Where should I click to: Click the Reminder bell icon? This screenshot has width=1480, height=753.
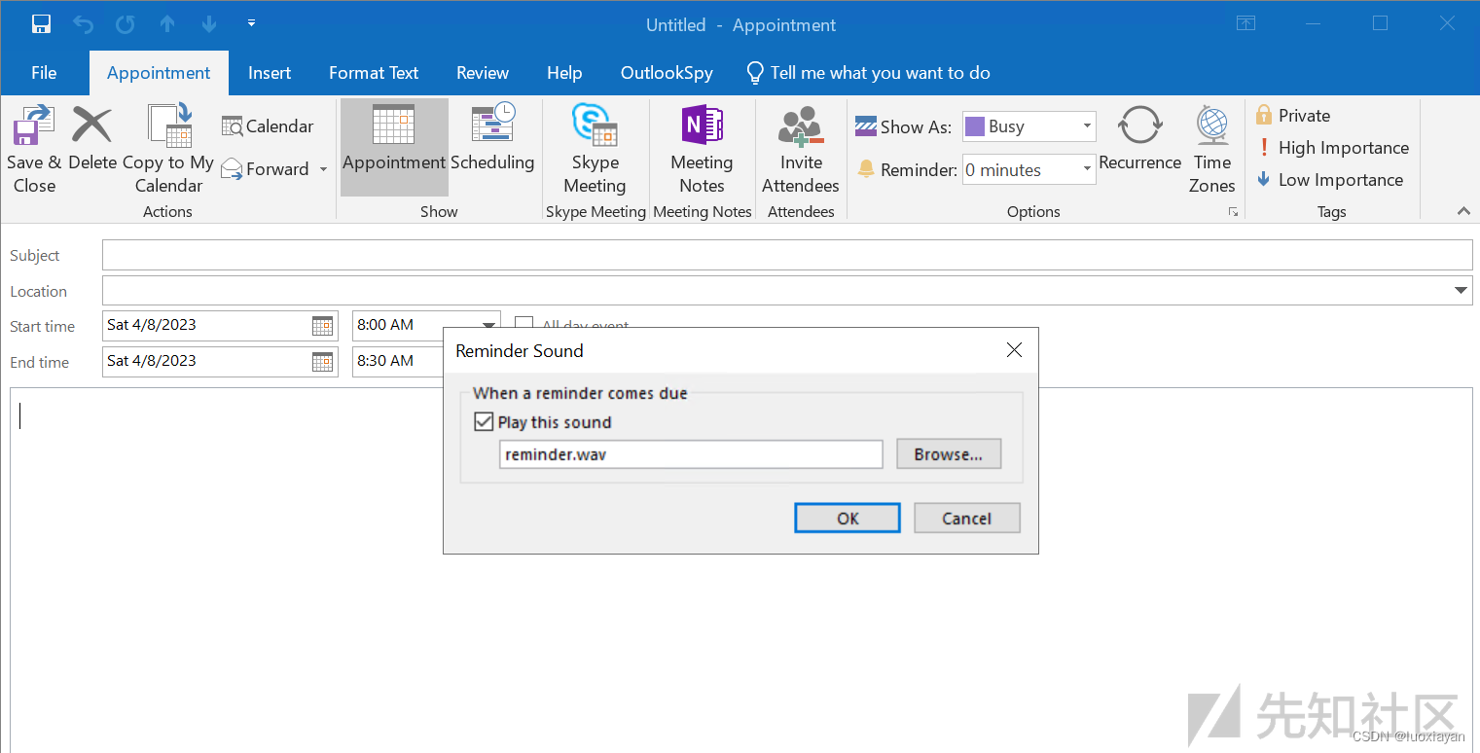(x=866, y=169)
